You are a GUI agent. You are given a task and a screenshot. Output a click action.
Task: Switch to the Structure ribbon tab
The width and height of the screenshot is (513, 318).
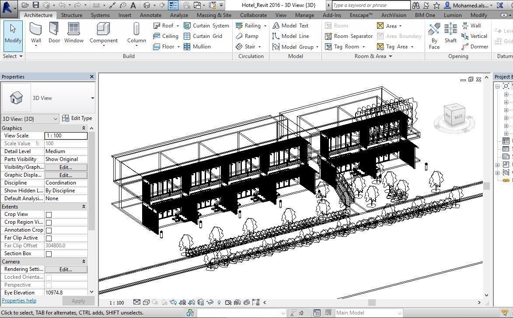click(x=72, y=15)
